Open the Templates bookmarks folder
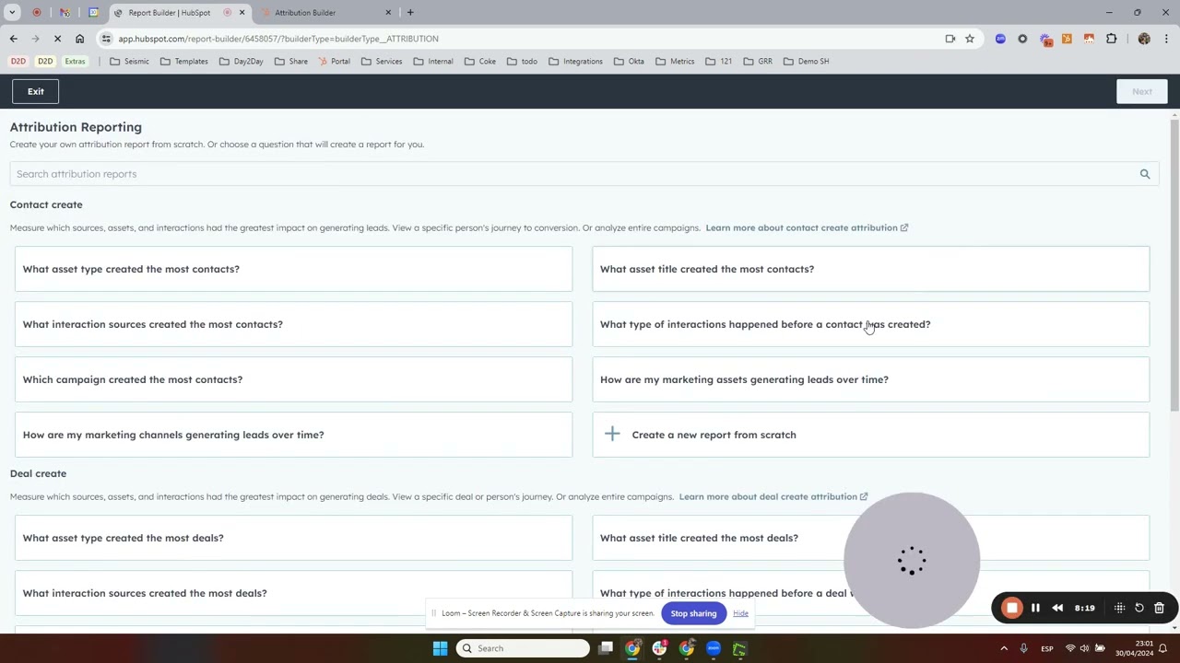The image size is (1180, 663). coord(183,61)
